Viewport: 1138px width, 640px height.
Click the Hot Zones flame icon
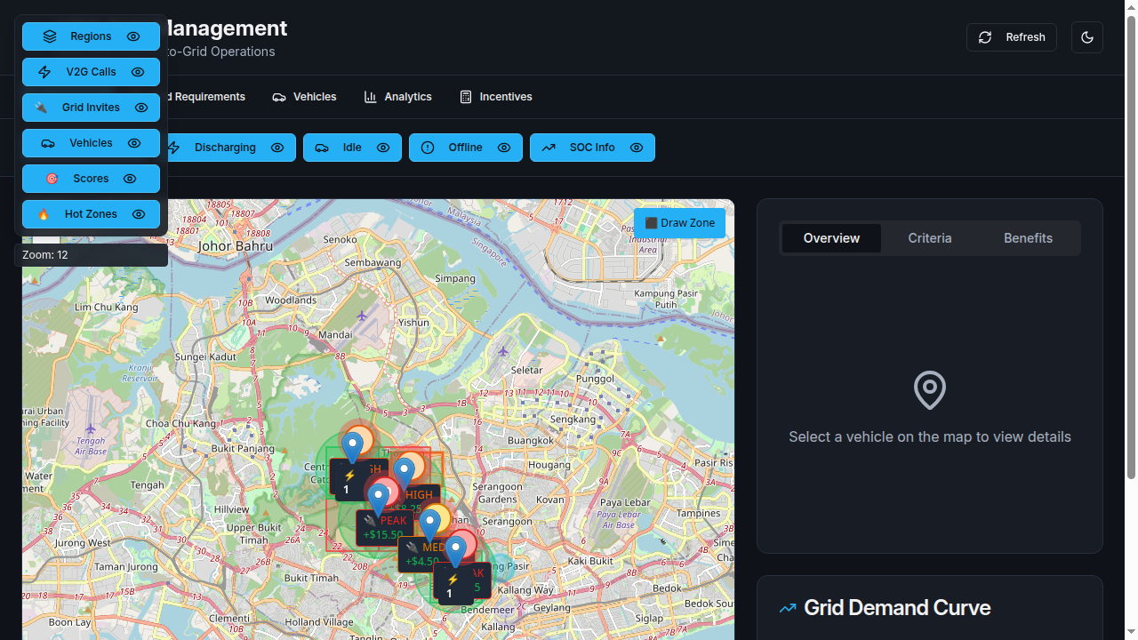pos(44,214)
